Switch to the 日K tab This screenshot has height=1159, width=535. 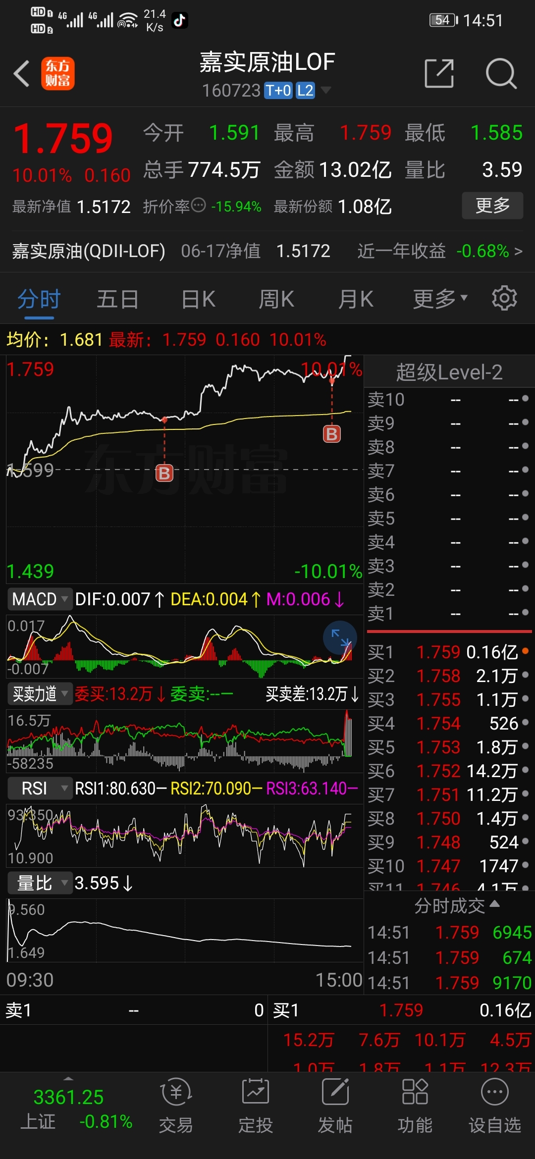198,299
